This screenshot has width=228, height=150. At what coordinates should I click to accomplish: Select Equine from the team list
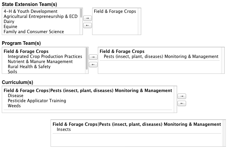10,27
